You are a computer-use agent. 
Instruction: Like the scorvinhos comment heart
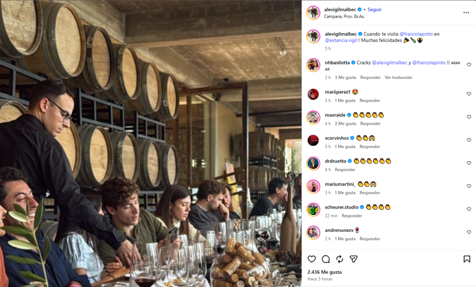click(x=468, y=140)
